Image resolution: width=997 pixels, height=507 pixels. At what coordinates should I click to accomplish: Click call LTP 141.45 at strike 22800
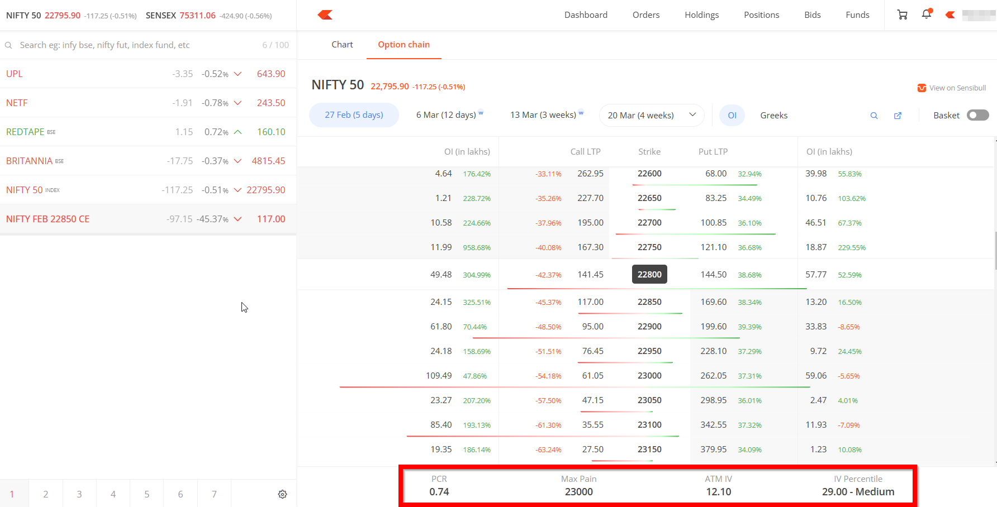coord(590,275)
